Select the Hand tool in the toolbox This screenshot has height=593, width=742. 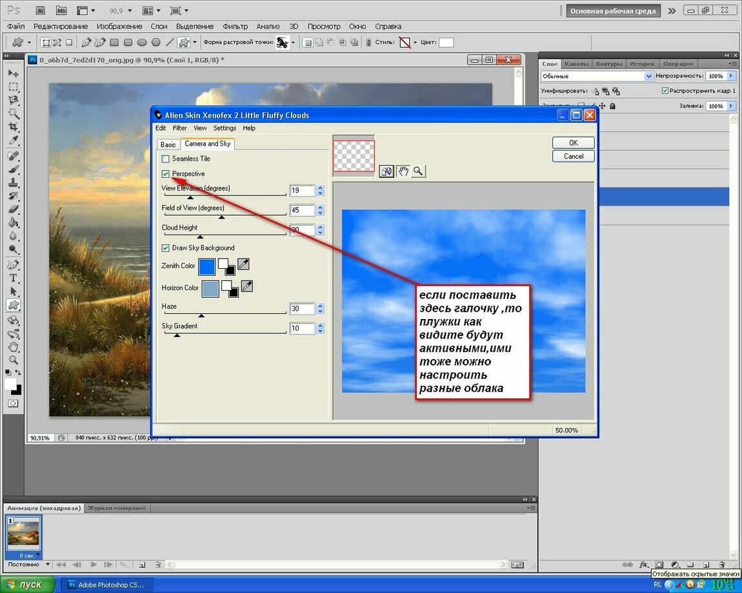pos(14,347)
